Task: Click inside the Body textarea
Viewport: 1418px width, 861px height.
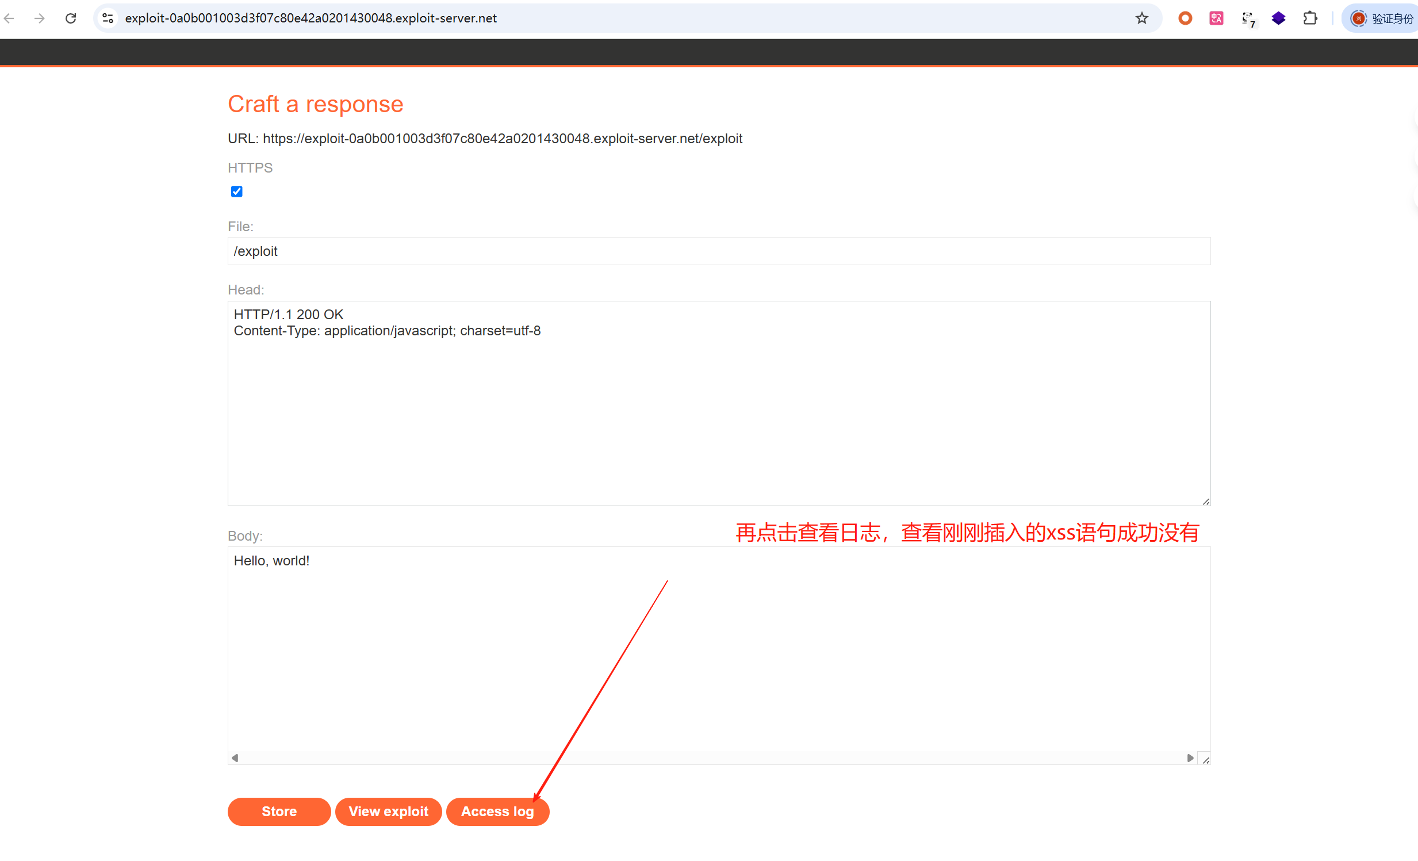Action: [719, 650]
